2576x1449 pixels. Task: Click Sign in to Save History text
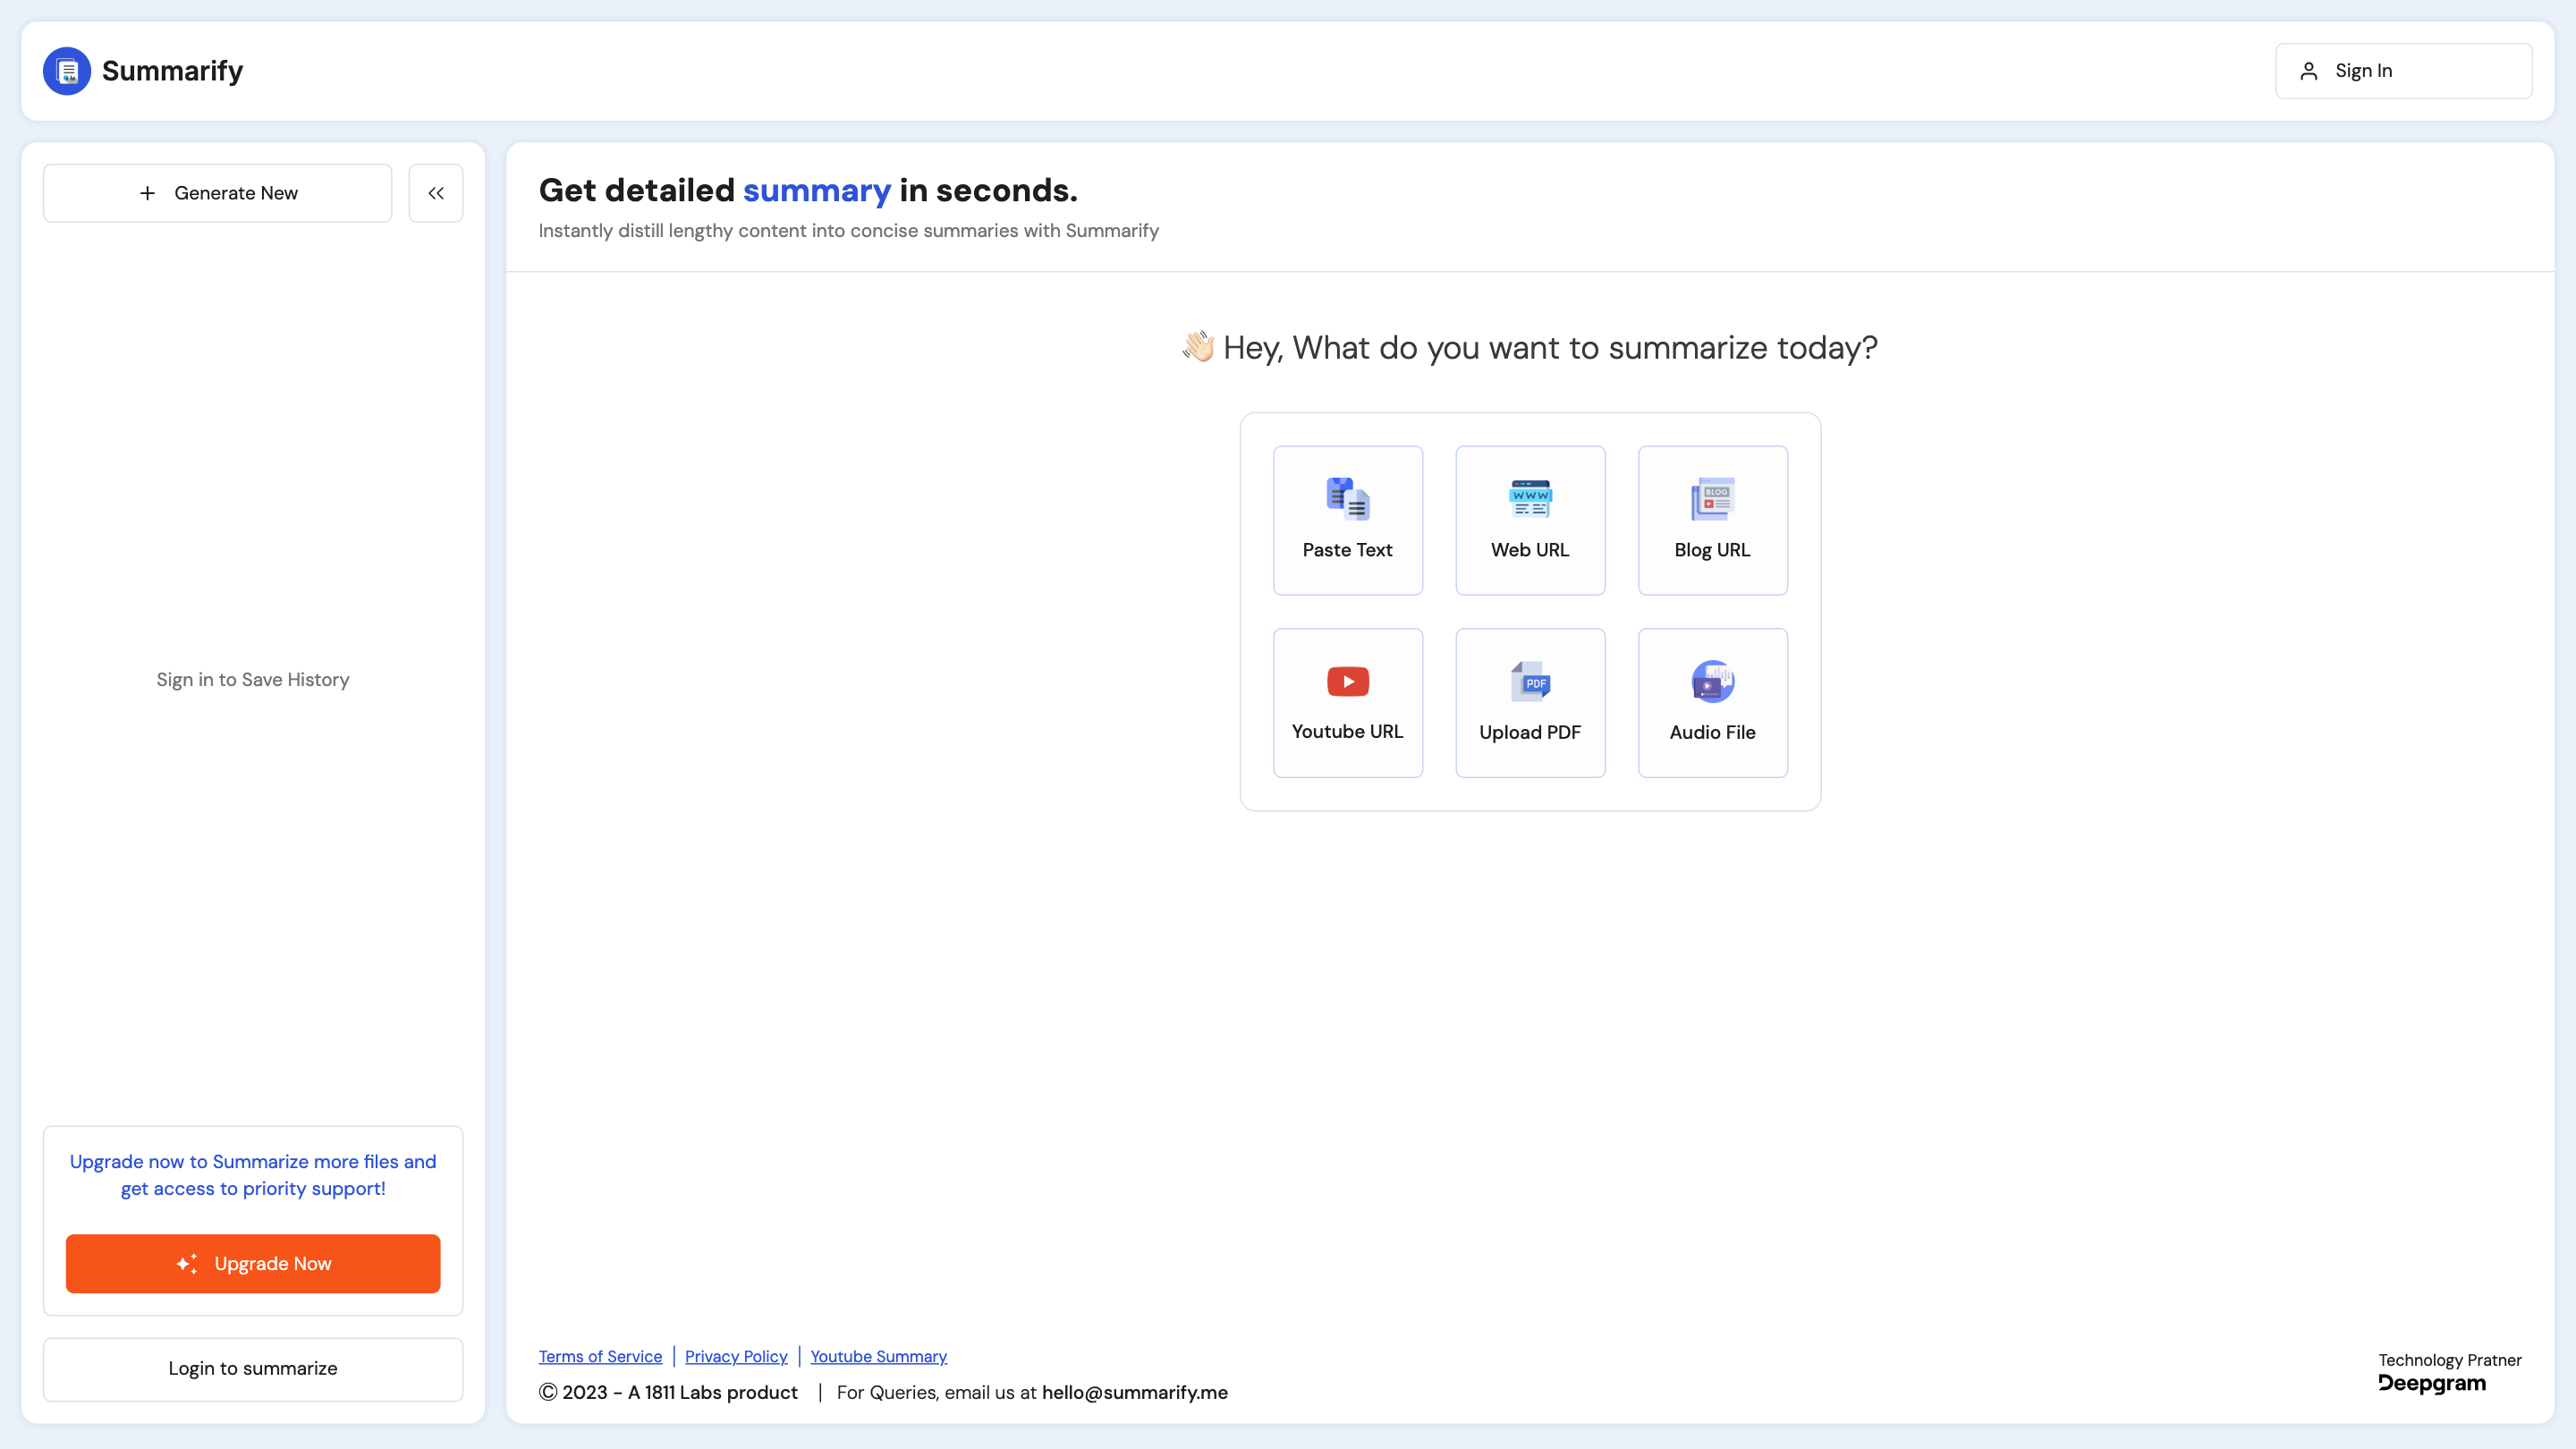pyautogui.click(x=253, y=679)
